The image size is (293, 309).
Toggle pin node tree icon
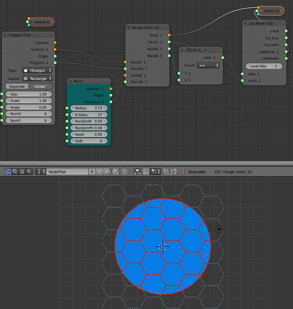116,172
